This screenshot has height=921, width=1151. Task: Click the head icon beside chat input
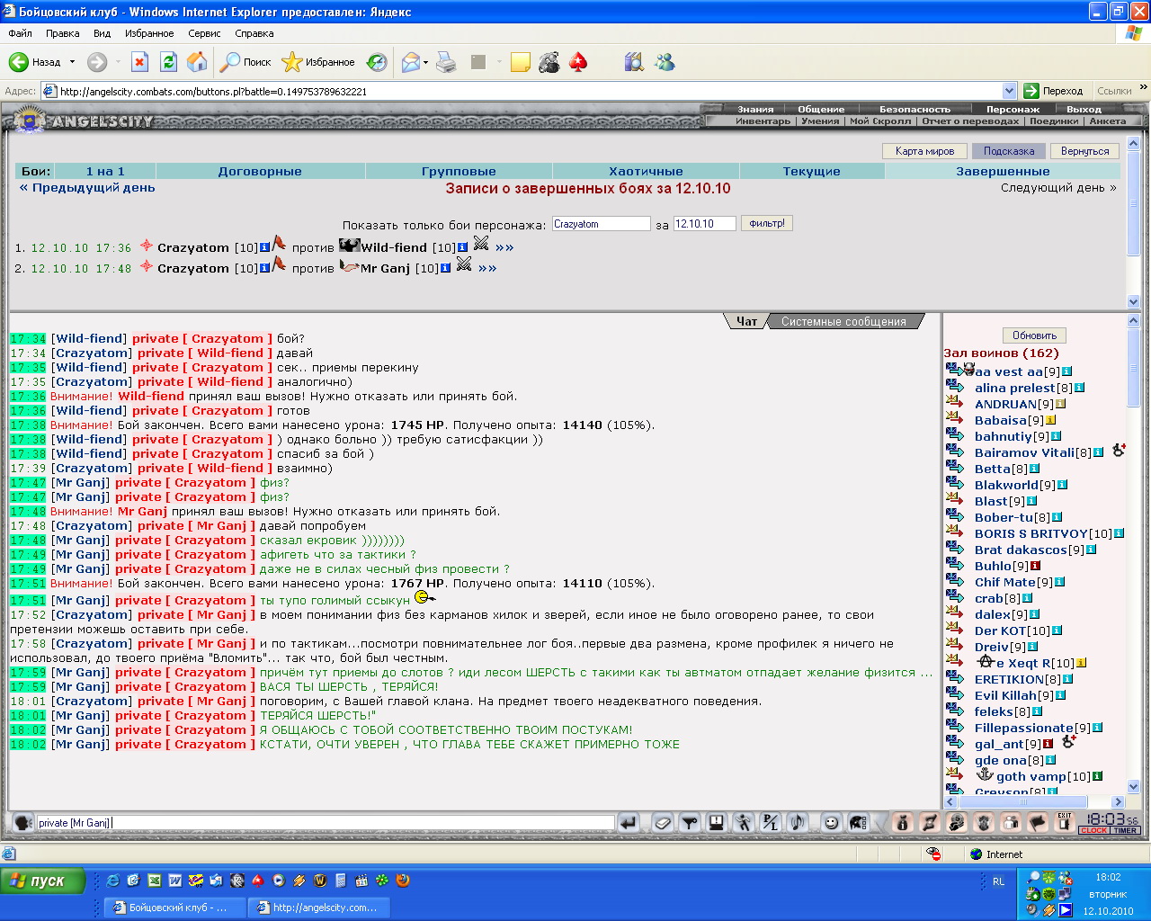click(23, 822)
